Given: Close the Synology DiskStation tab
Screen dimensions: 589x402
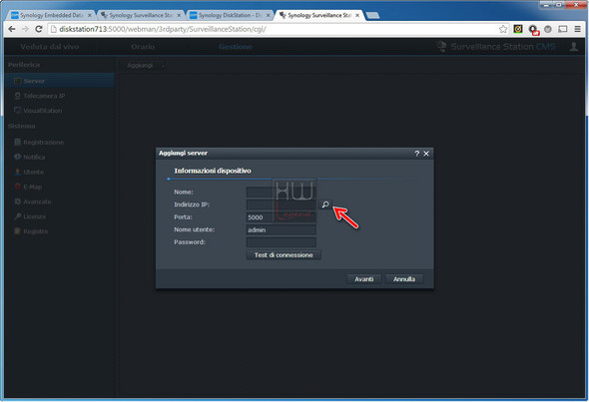Looking at the screenshot, I should [269, 15].
